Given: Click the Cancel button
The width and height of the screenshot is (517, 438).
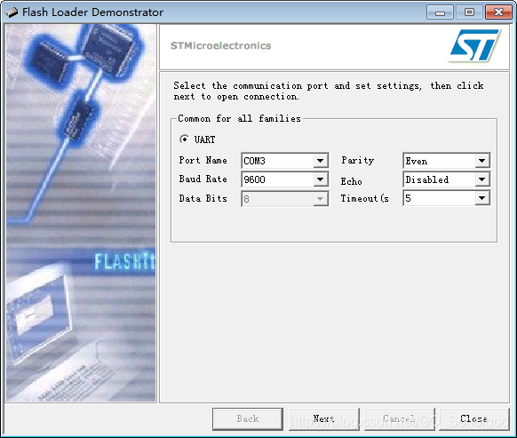Looking at the screenshot, I should pyautogui.click(x=399, y=418).
